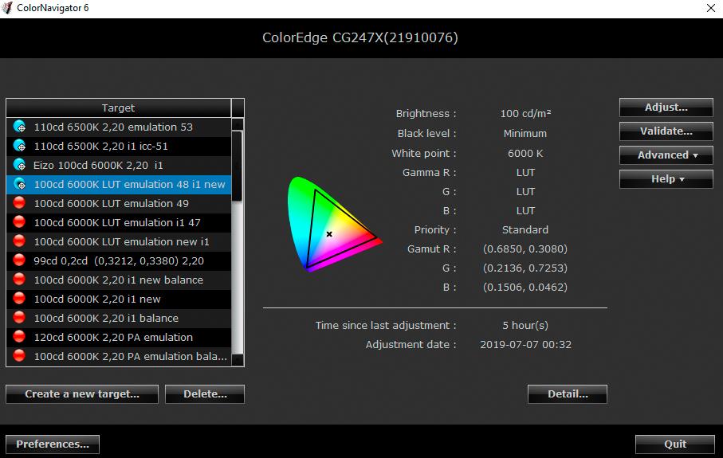Select target '110cd 6500K 2,20 emulation 53'
Viewport: 723px width, 458px height.
click(119, 127)
